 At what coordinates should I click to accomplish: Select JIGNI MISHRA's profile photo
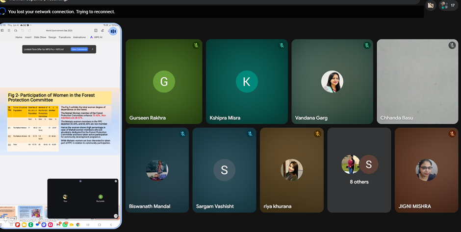[426, 170]
